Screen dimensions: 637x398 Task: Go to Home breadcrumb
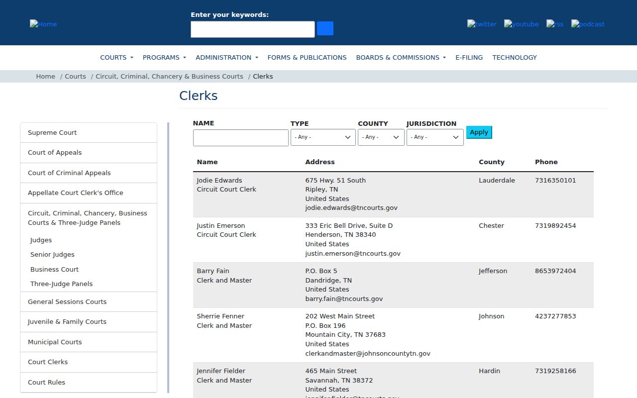click(x=45, y=76)
